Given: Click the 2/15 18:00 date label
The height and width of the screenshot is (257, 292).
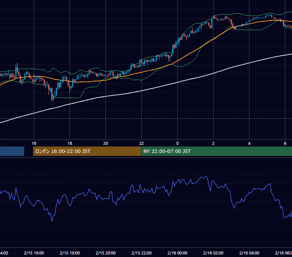Looking at the screenshot, I should tap(70, 253).
